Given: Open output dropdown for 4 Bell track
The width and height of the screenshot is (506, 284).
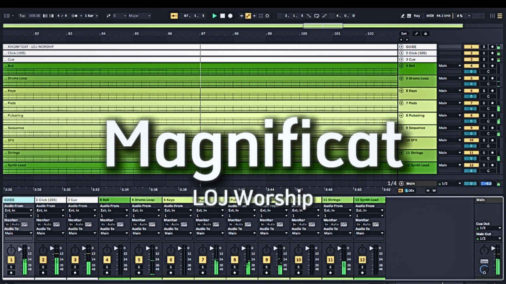Looking at the screenshot, I should coord(450,66).
